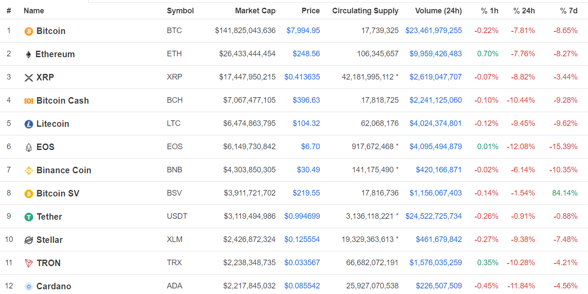This screenshot has height=294, width=588.
Task: Sort by the Name column header
Action: click(x=34, y=11)
